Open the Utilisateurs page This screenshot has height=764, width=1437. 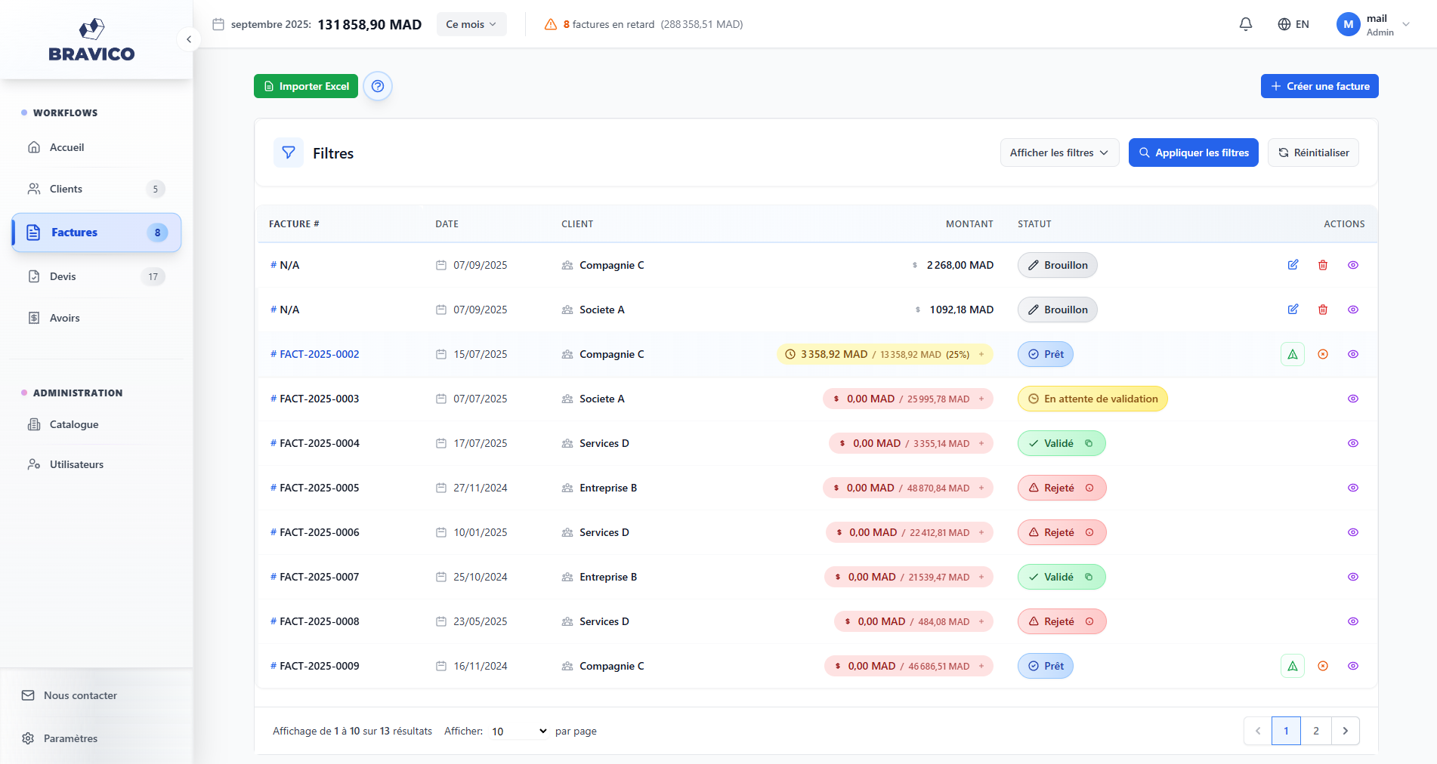click(97, 464)
